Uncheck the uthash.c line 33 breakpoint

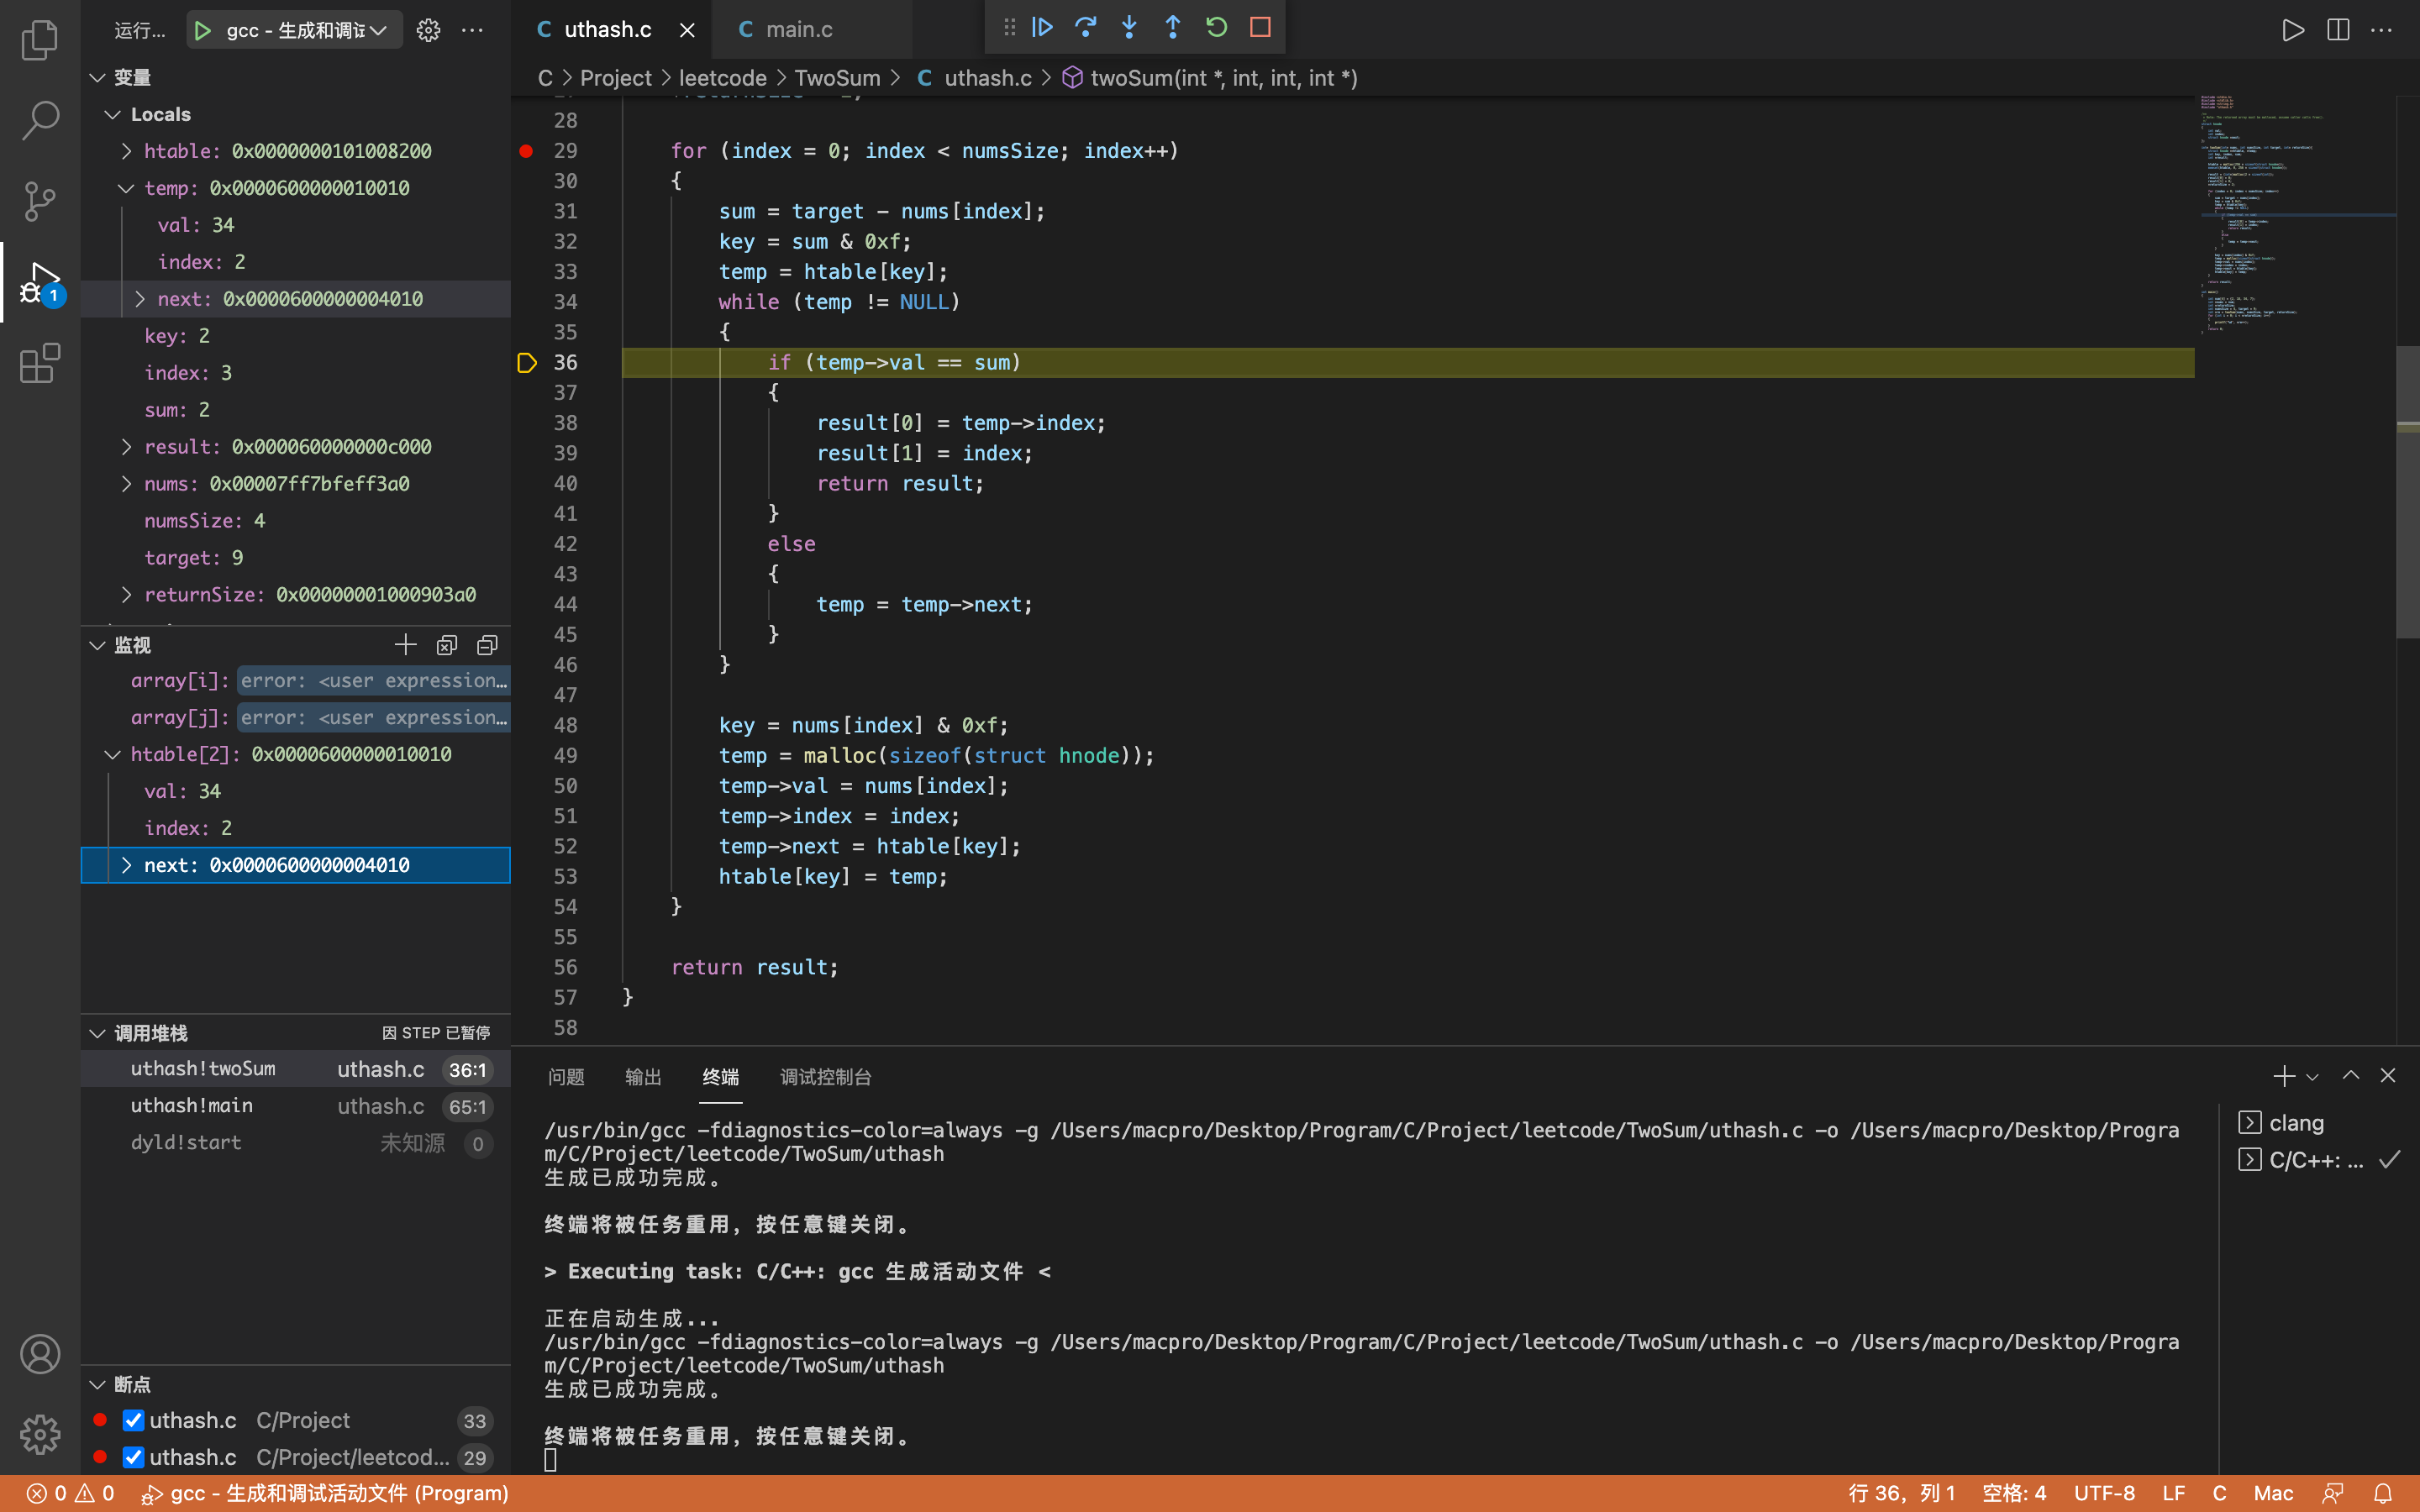point(133,1420)
